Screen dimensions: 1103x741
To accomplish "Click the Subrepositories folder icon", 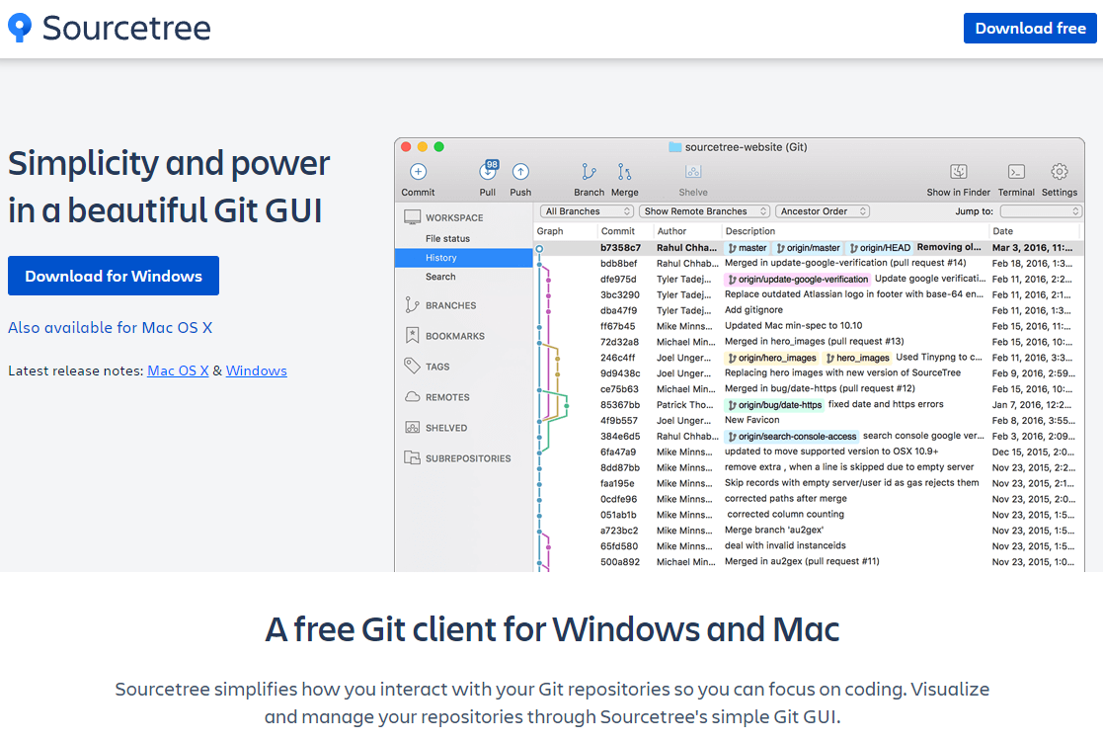I will tap(412, 458).
